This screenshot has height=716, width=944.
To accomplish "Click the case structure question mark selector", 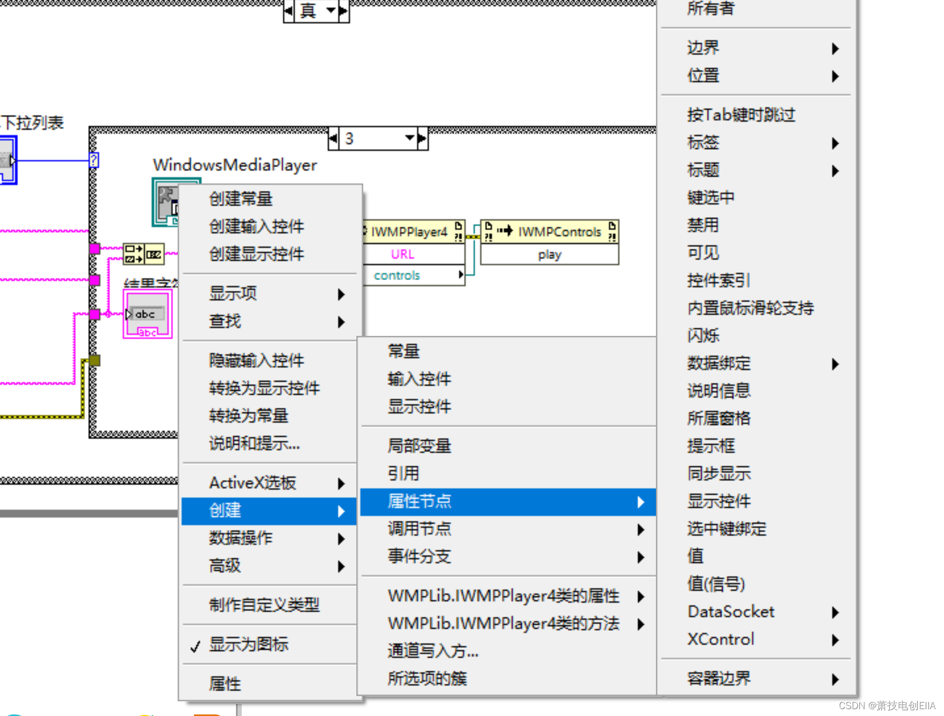I will [x=93, y=160].
